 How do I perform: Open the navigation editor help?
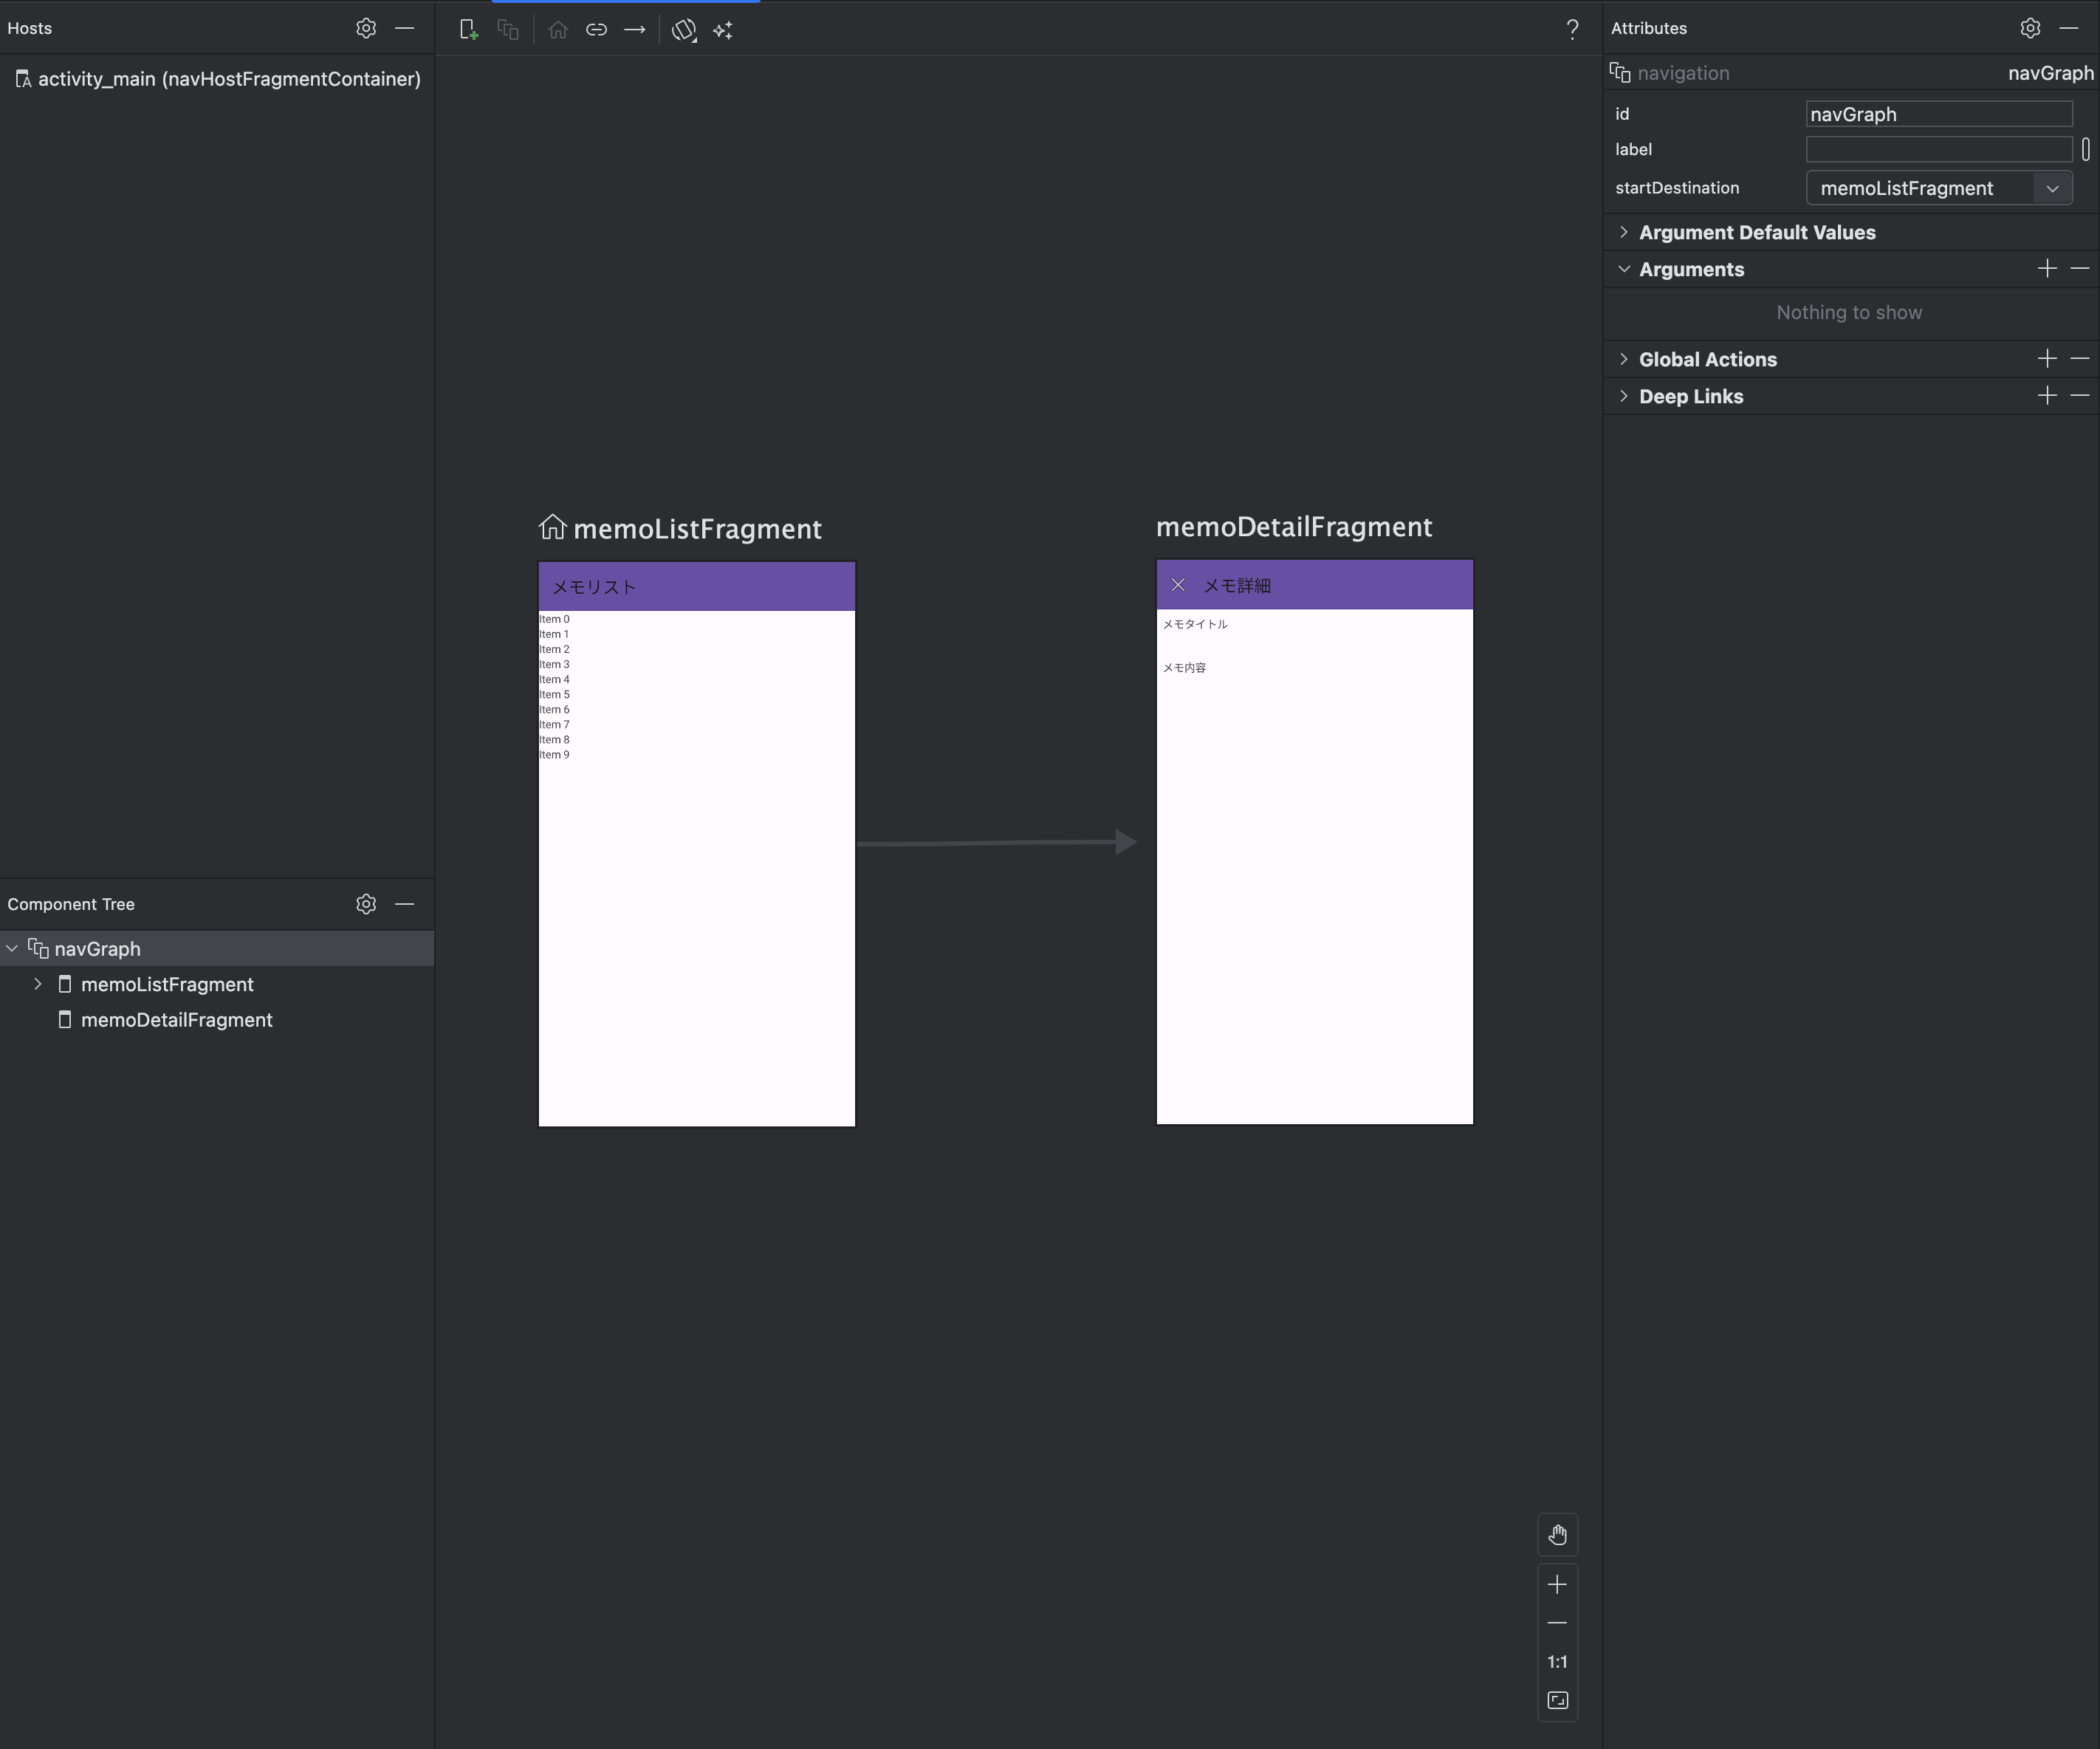pos(1572,30)
